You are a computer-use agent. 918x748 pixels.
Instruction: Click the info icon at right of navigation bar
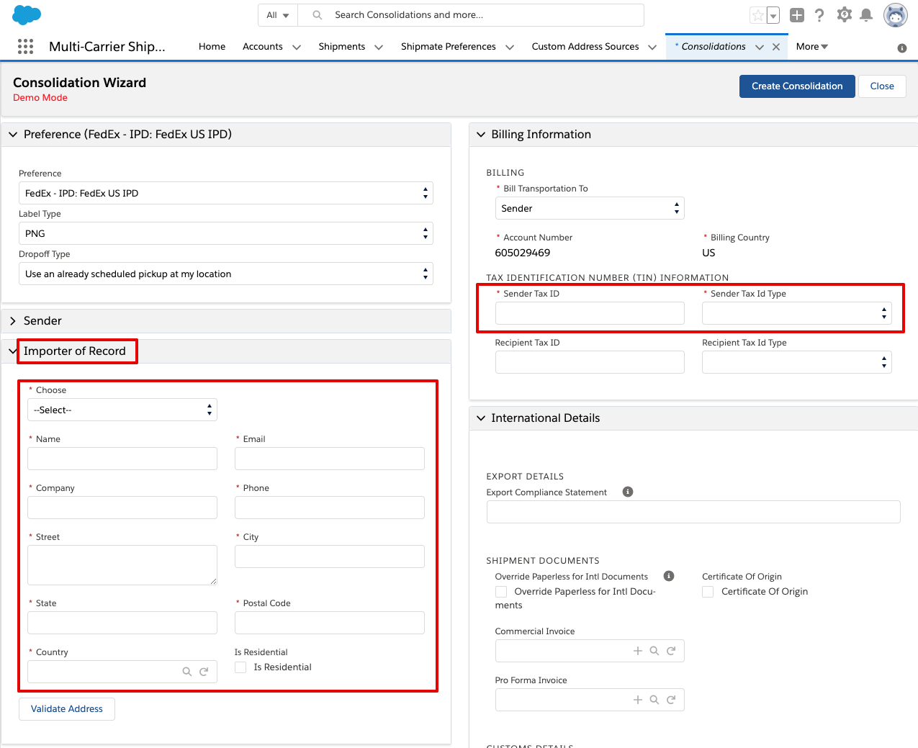(902, 48)
